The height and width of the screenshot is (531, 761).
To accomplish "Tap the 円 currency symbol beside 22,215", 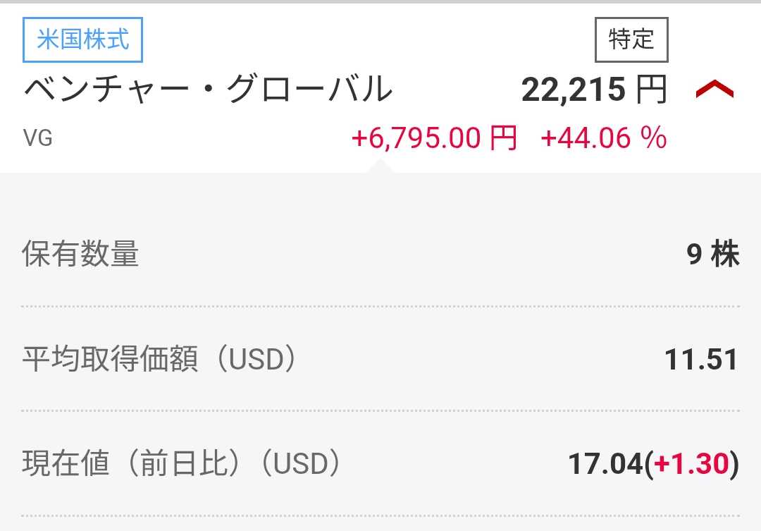I will click(x=651, y=90).
